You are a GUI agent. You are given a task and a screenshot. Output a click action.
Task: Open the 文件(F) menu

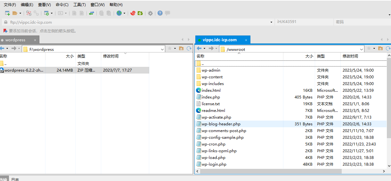[x=10, y=5]
